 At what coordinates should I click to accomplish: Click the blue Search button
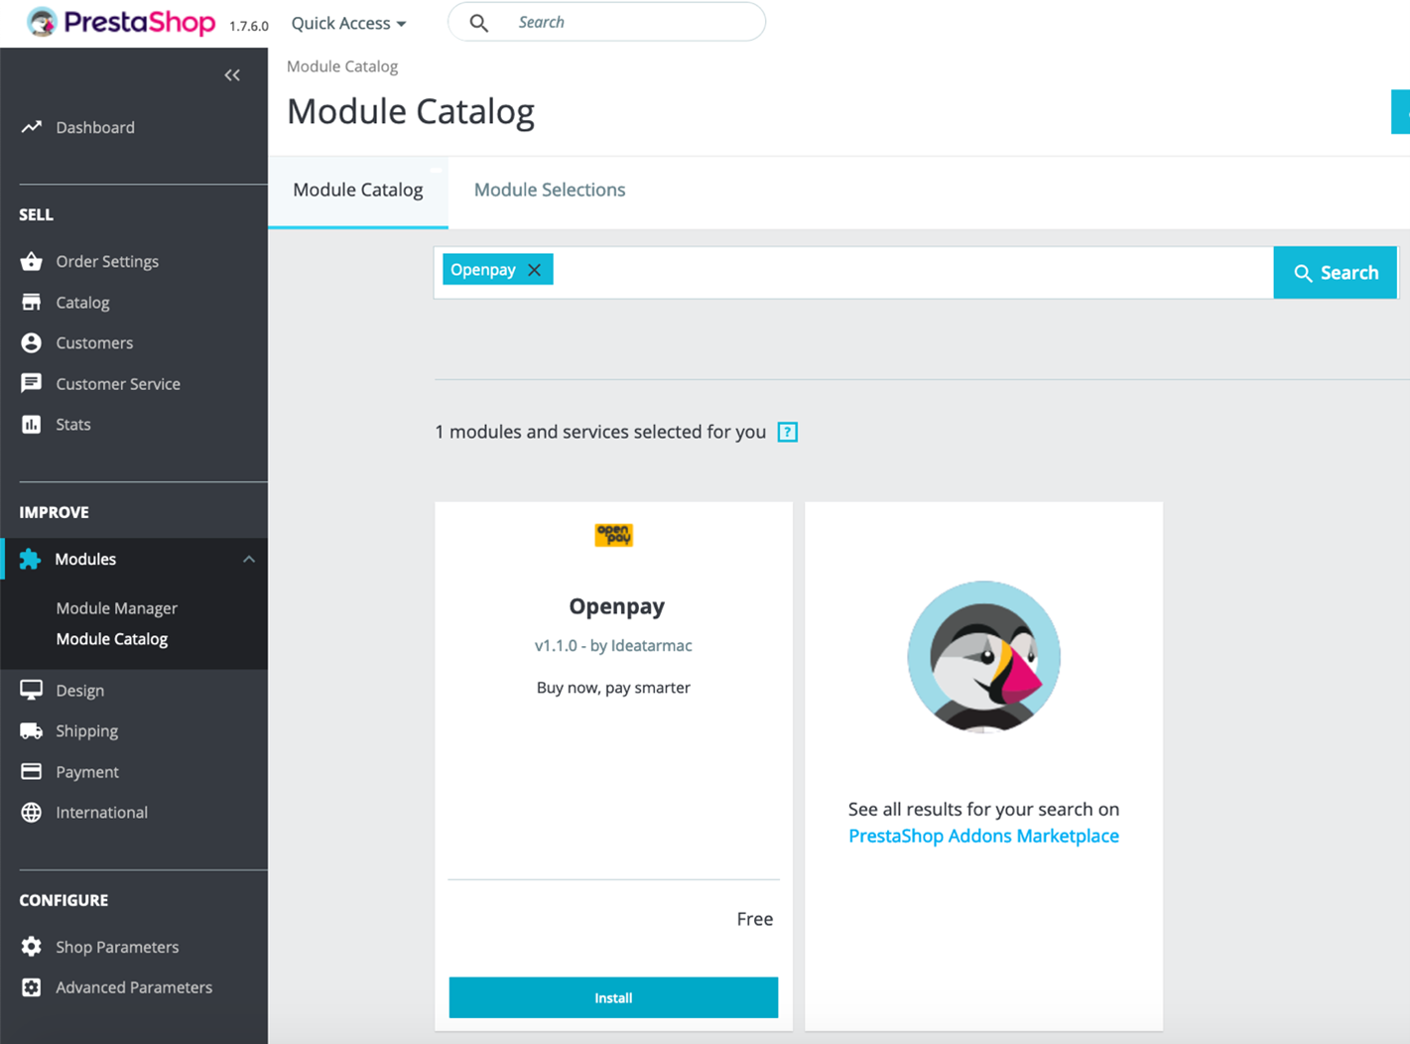pos(1335,273)
